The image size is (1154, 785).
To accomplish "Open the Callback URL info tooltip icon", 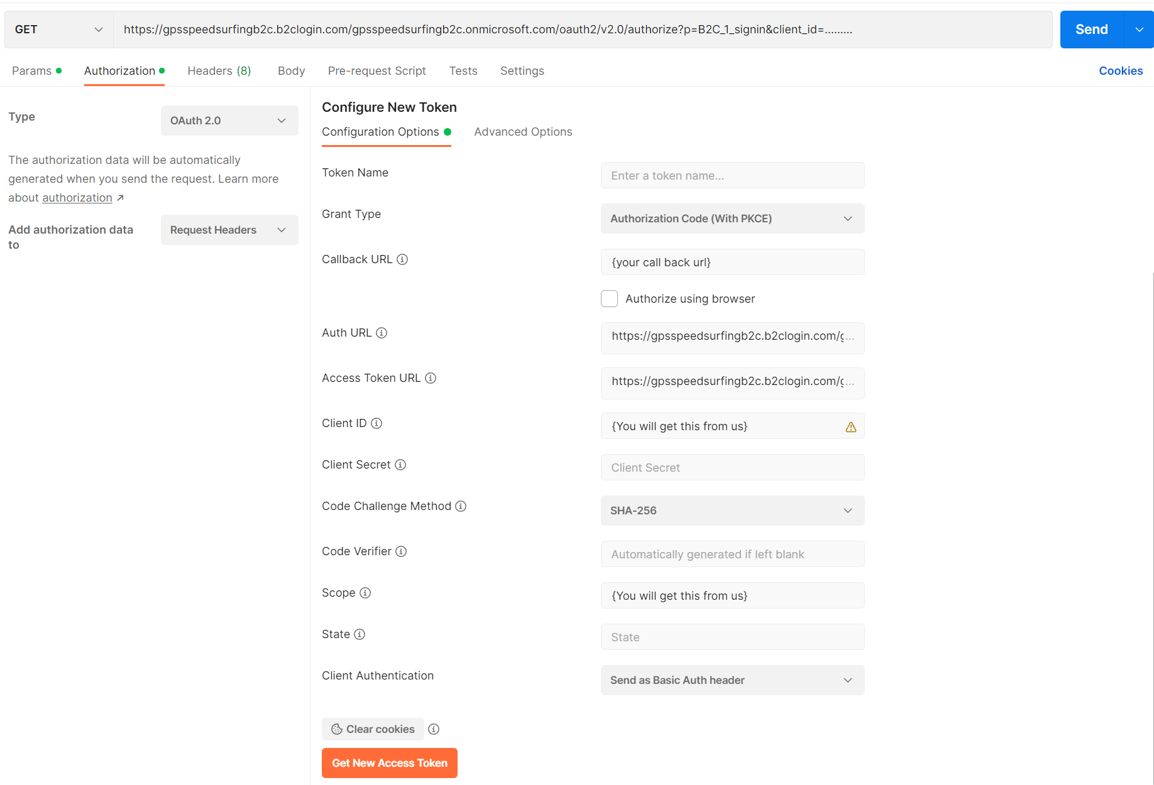I will pos(403,259).
